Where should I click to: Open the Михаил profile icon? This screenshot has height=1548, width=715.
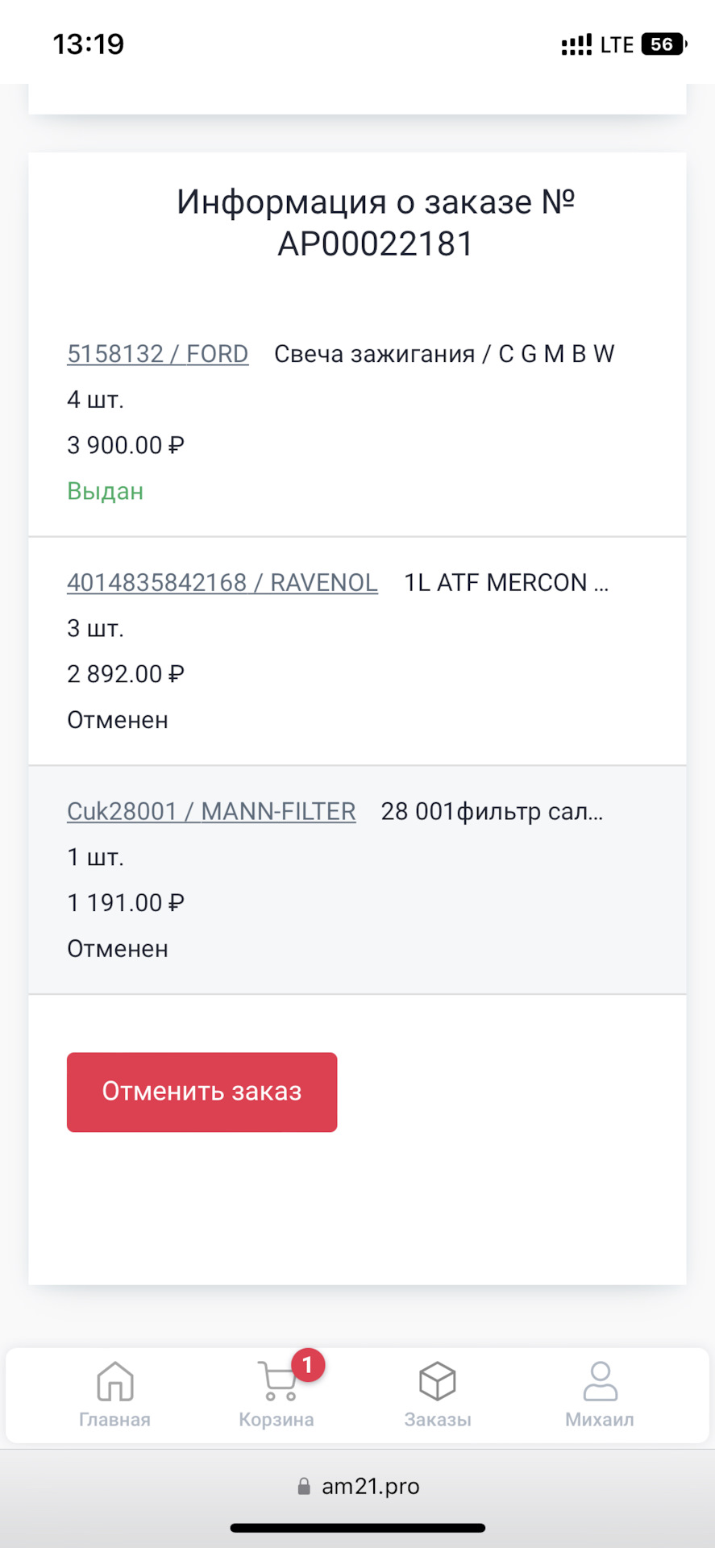600,1381
